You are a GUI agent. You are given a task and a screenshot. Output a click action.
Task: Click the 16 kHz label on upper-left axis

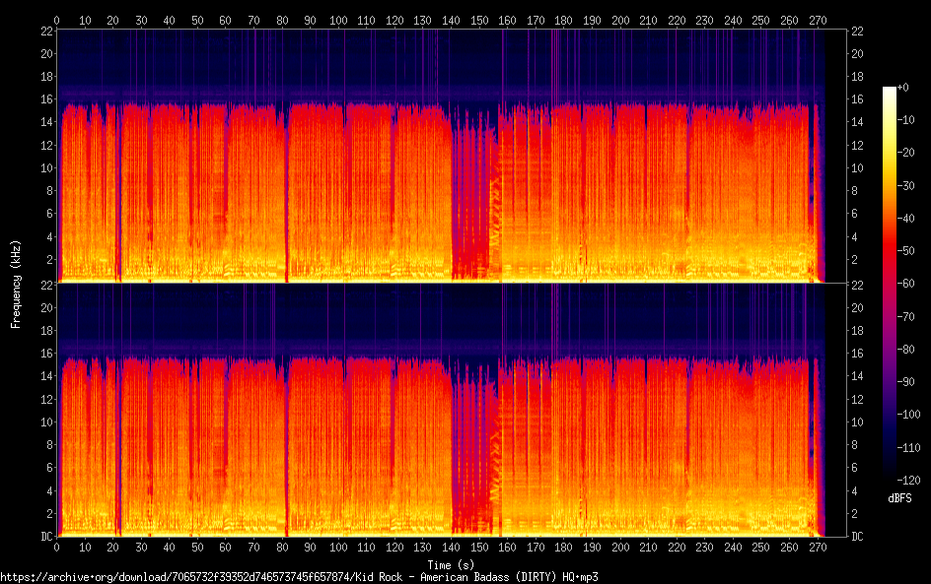(x=45, y=99)
